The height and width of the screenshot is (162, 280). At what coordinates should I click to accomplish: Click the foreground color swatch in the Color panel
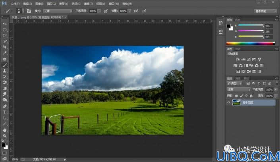[229, 26]
